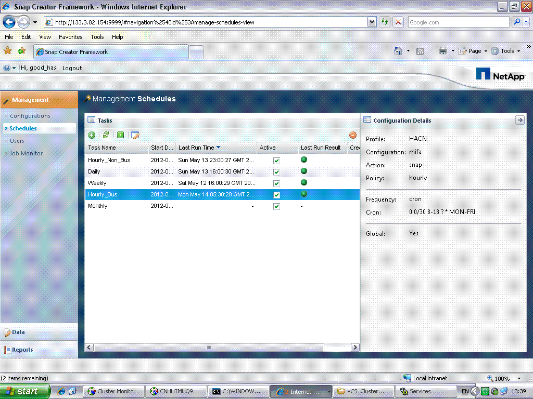
Task: Toggle Active checkbox for Hourly_Bus
Action: pyautogui.click(x=277, y=195)
